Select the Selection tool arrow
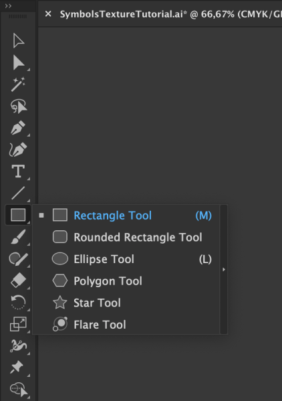The width and height of the screenshot is (282, 401). point(18,40)
